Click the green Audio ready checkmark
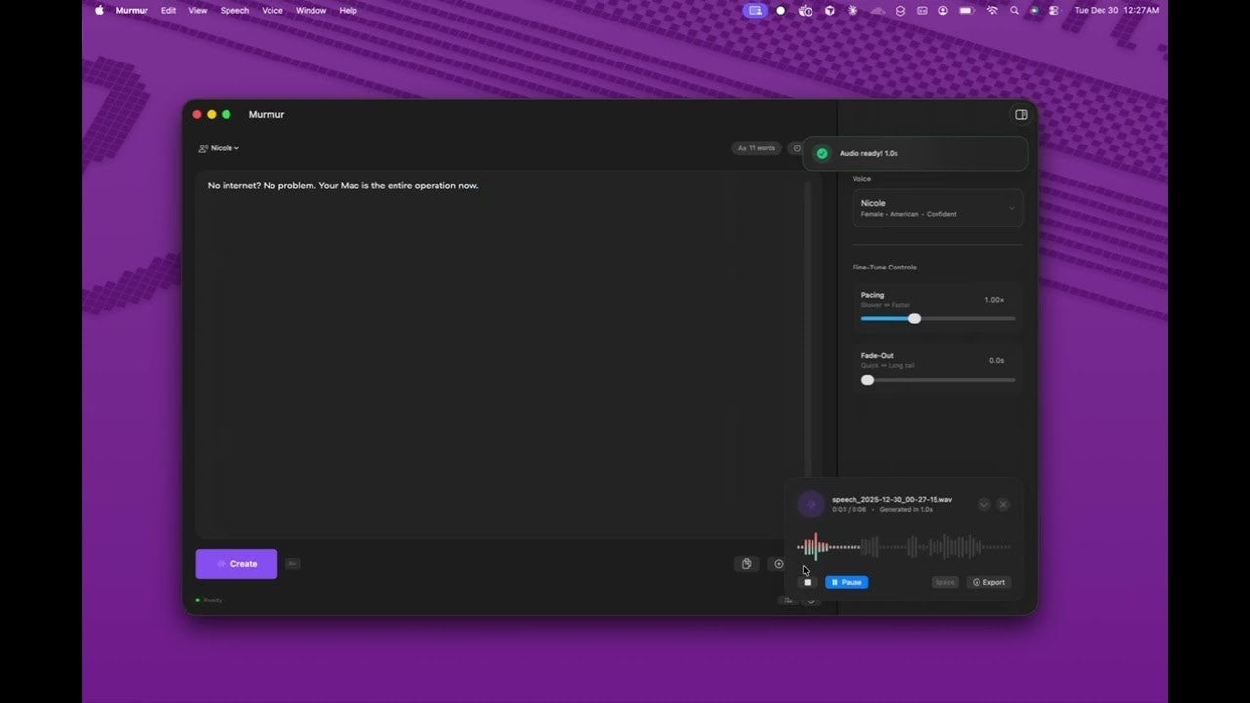The image size is (1250, 703). tap(822, 153)
